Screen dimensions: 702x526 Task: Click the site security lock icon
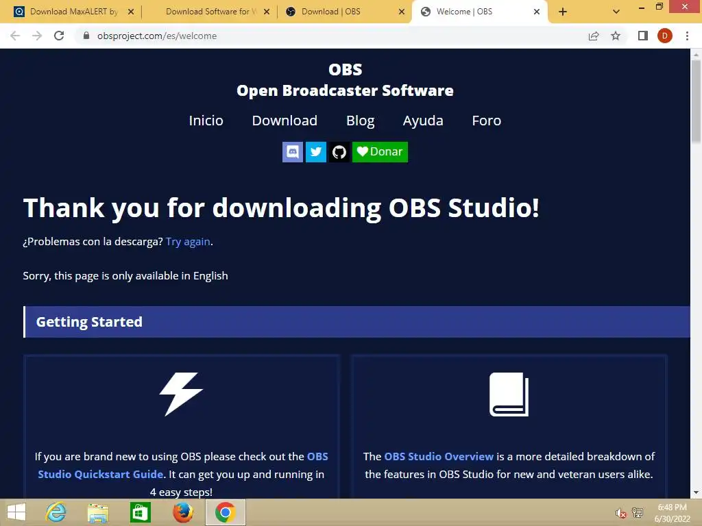[86, 36]
